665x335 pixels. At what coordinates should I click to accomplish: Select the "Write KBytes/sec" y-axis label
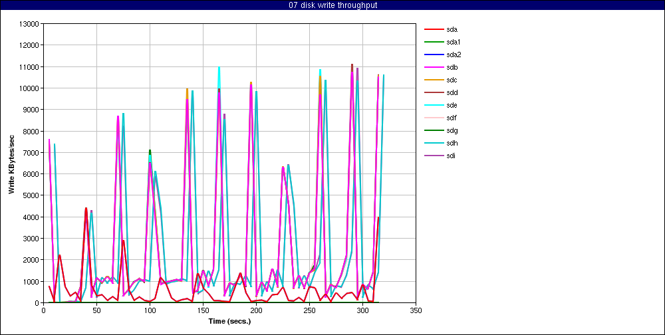click(11, 164)
